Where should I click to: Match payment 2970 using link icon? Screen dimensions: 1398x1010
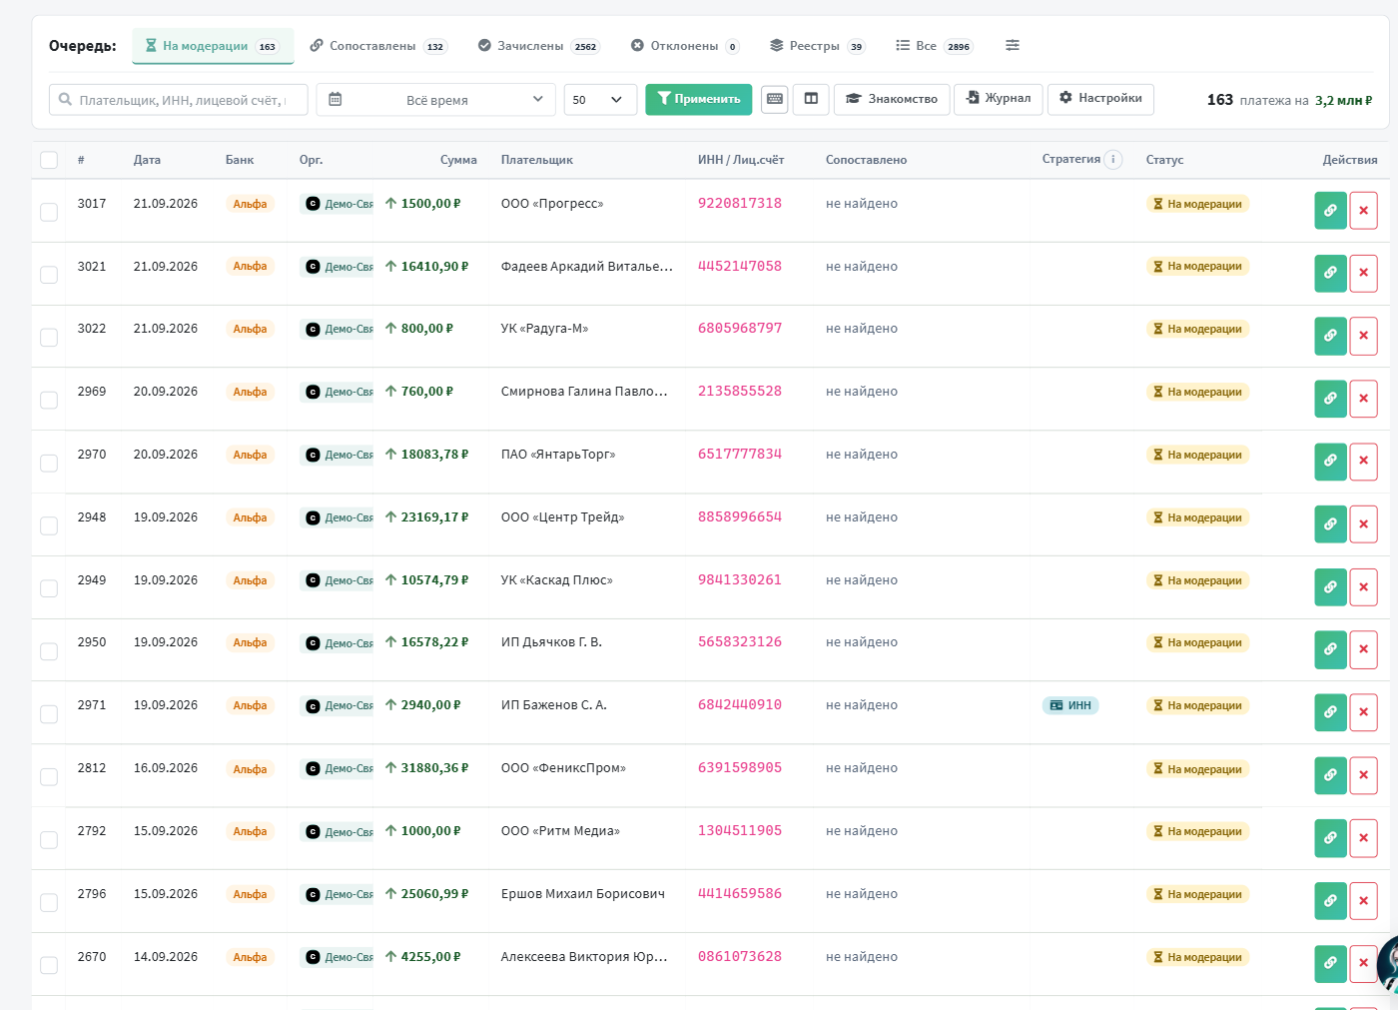click(x=1330, y=462)
